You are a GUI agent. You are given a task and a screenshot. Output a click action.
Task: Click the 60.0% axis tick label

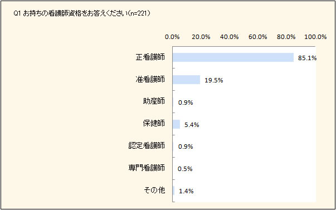pos(258,37)
